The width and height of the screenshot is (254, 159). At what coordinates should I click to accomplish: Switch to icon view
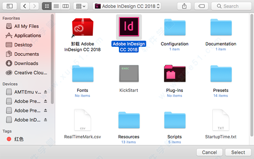tap(47, 6)
